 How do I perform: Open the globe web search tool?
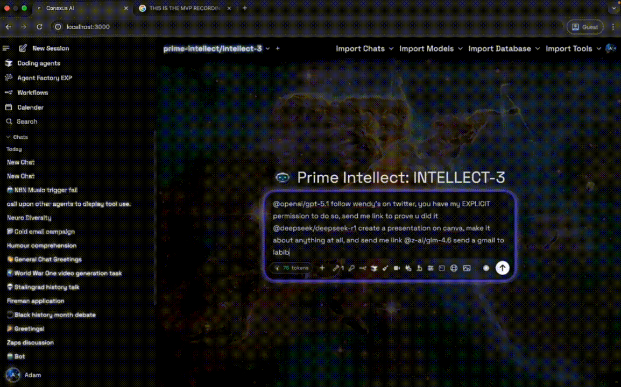(x=454, y=268)
